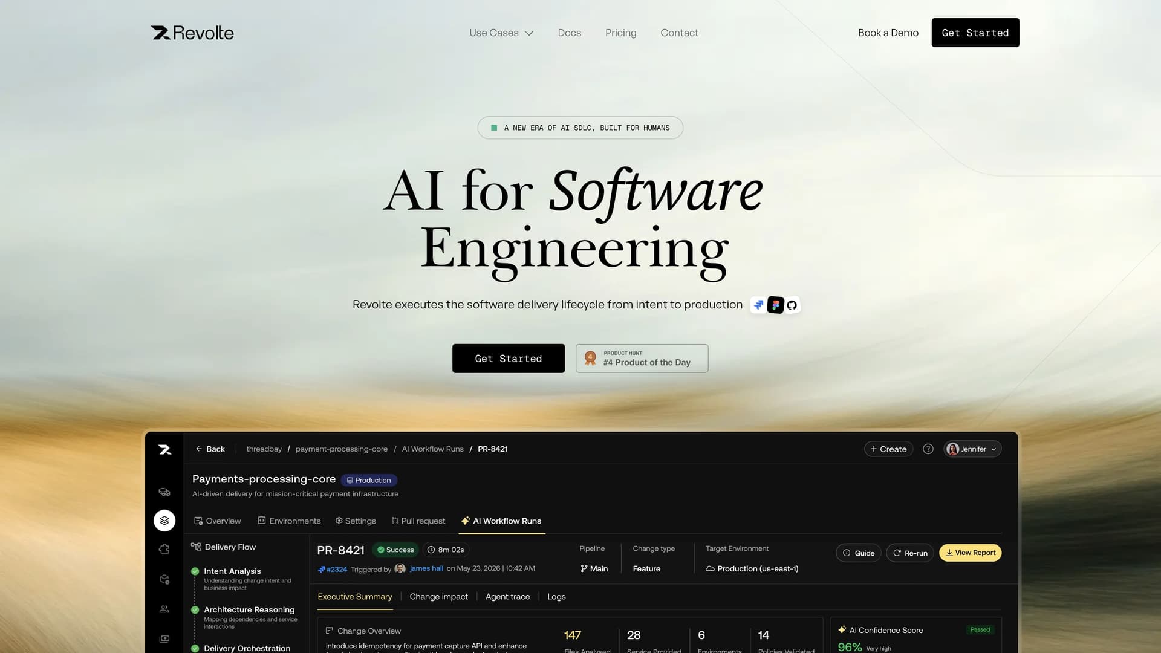Switch to the Logs sub-tab
1161x653 pixels.
[556, 596]
